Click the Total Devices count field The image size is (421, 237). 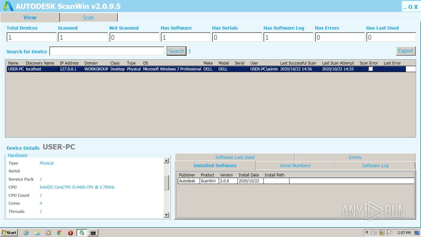[x=32, y=37]
